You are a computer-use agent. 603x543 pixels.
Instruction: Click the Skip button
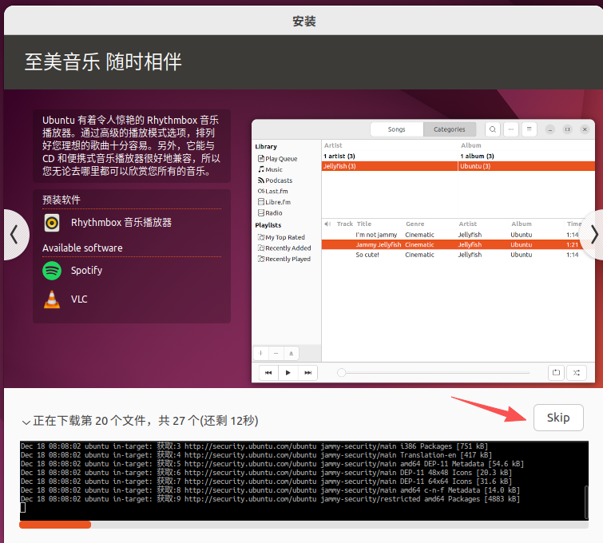coord(558,418)
